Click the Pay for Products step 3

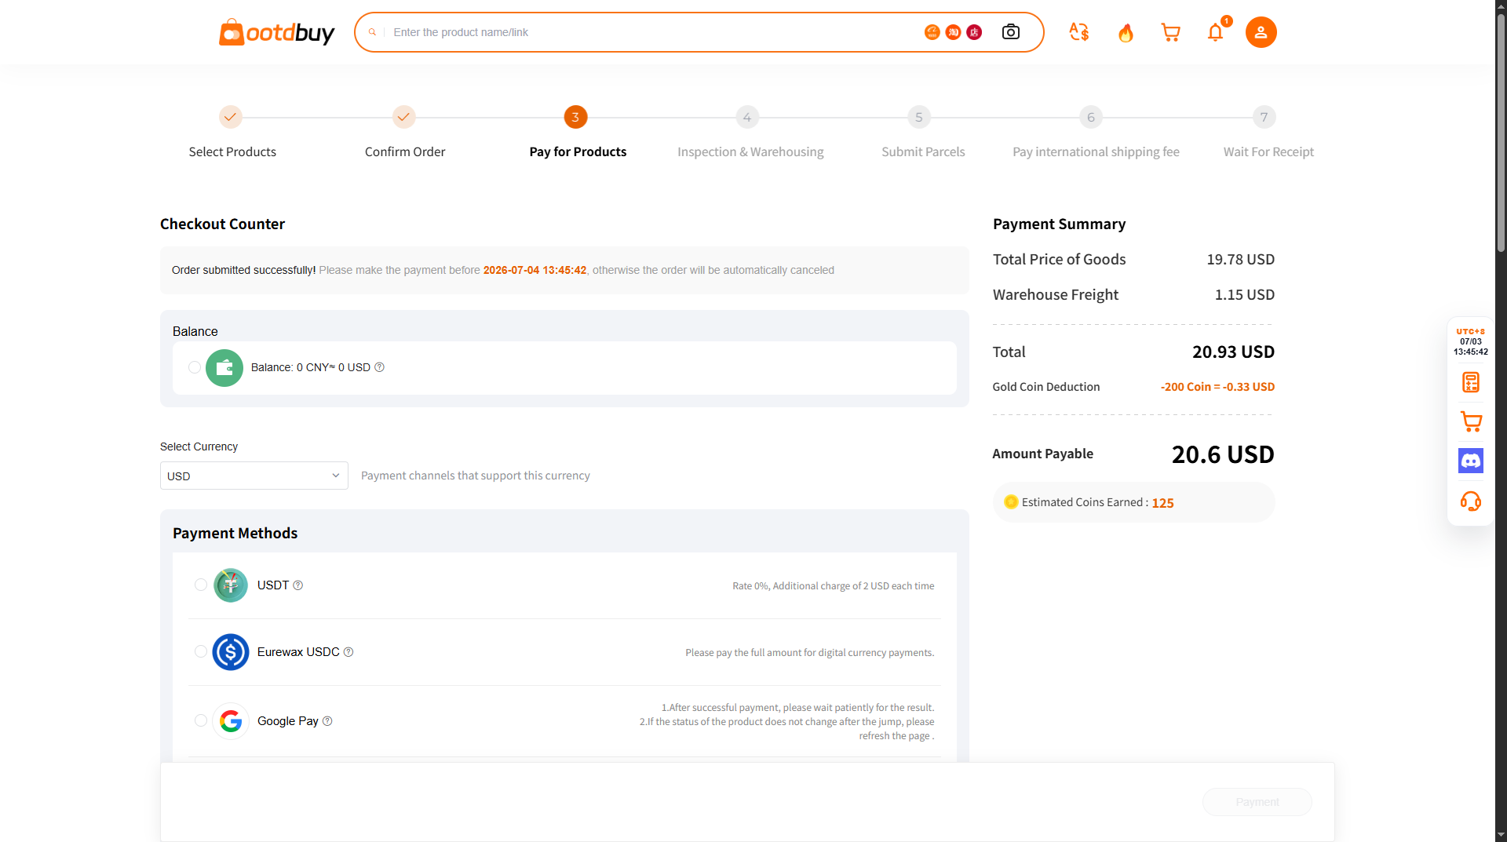tap(575, 117)
